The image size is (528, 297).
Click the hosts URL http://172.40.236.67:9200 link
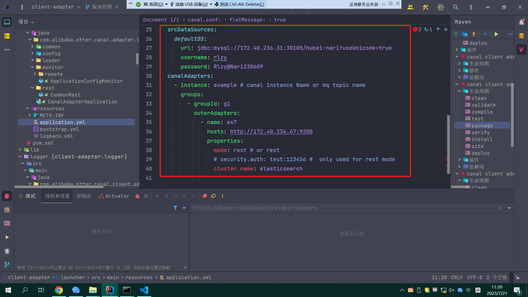(x=271, y=131)
